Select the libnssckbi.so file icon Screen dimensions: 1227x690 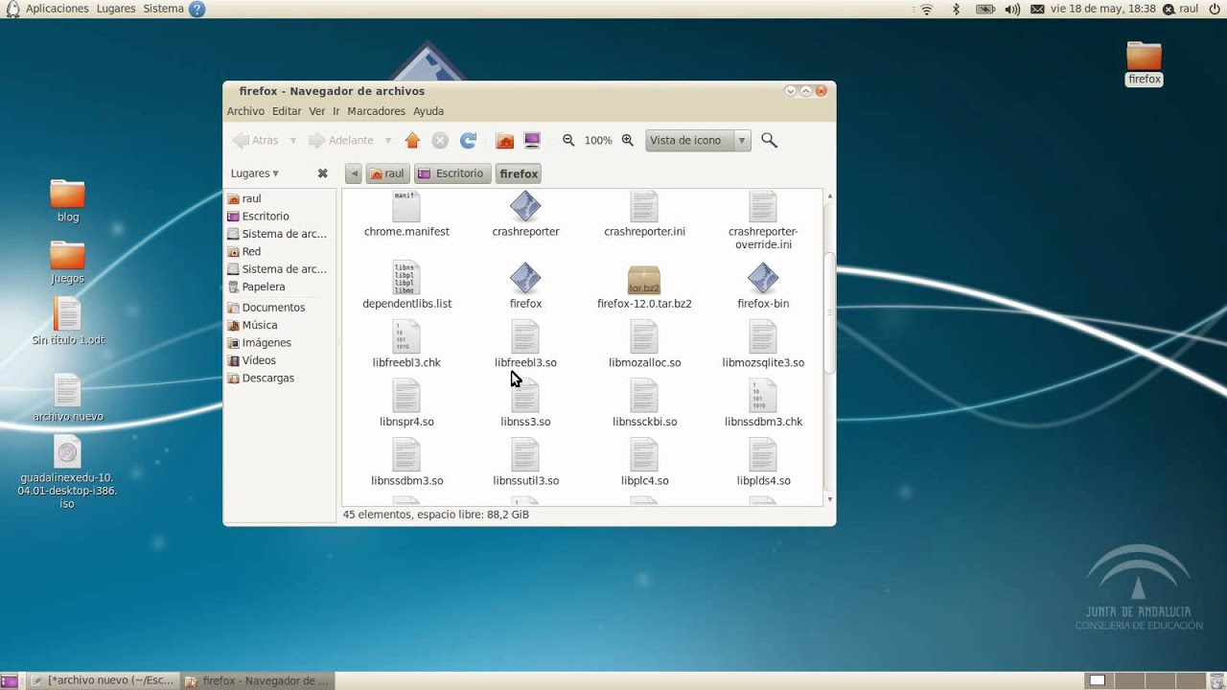click(x=644, y=396)
